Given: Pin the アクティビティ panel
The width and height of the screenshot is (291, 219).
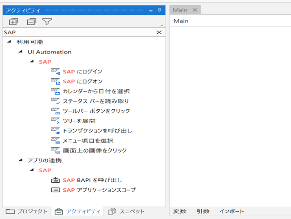Looking at the screenshot, I should pos(159,10).
